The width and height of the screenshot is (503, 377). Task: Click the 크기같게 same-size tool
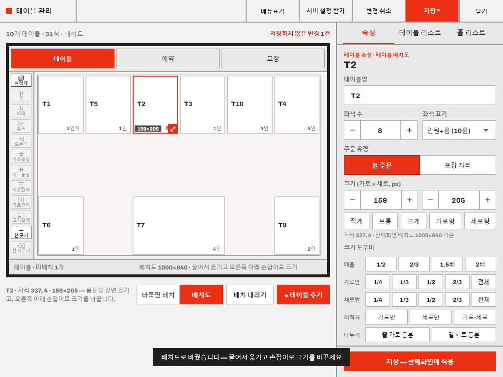21,217
